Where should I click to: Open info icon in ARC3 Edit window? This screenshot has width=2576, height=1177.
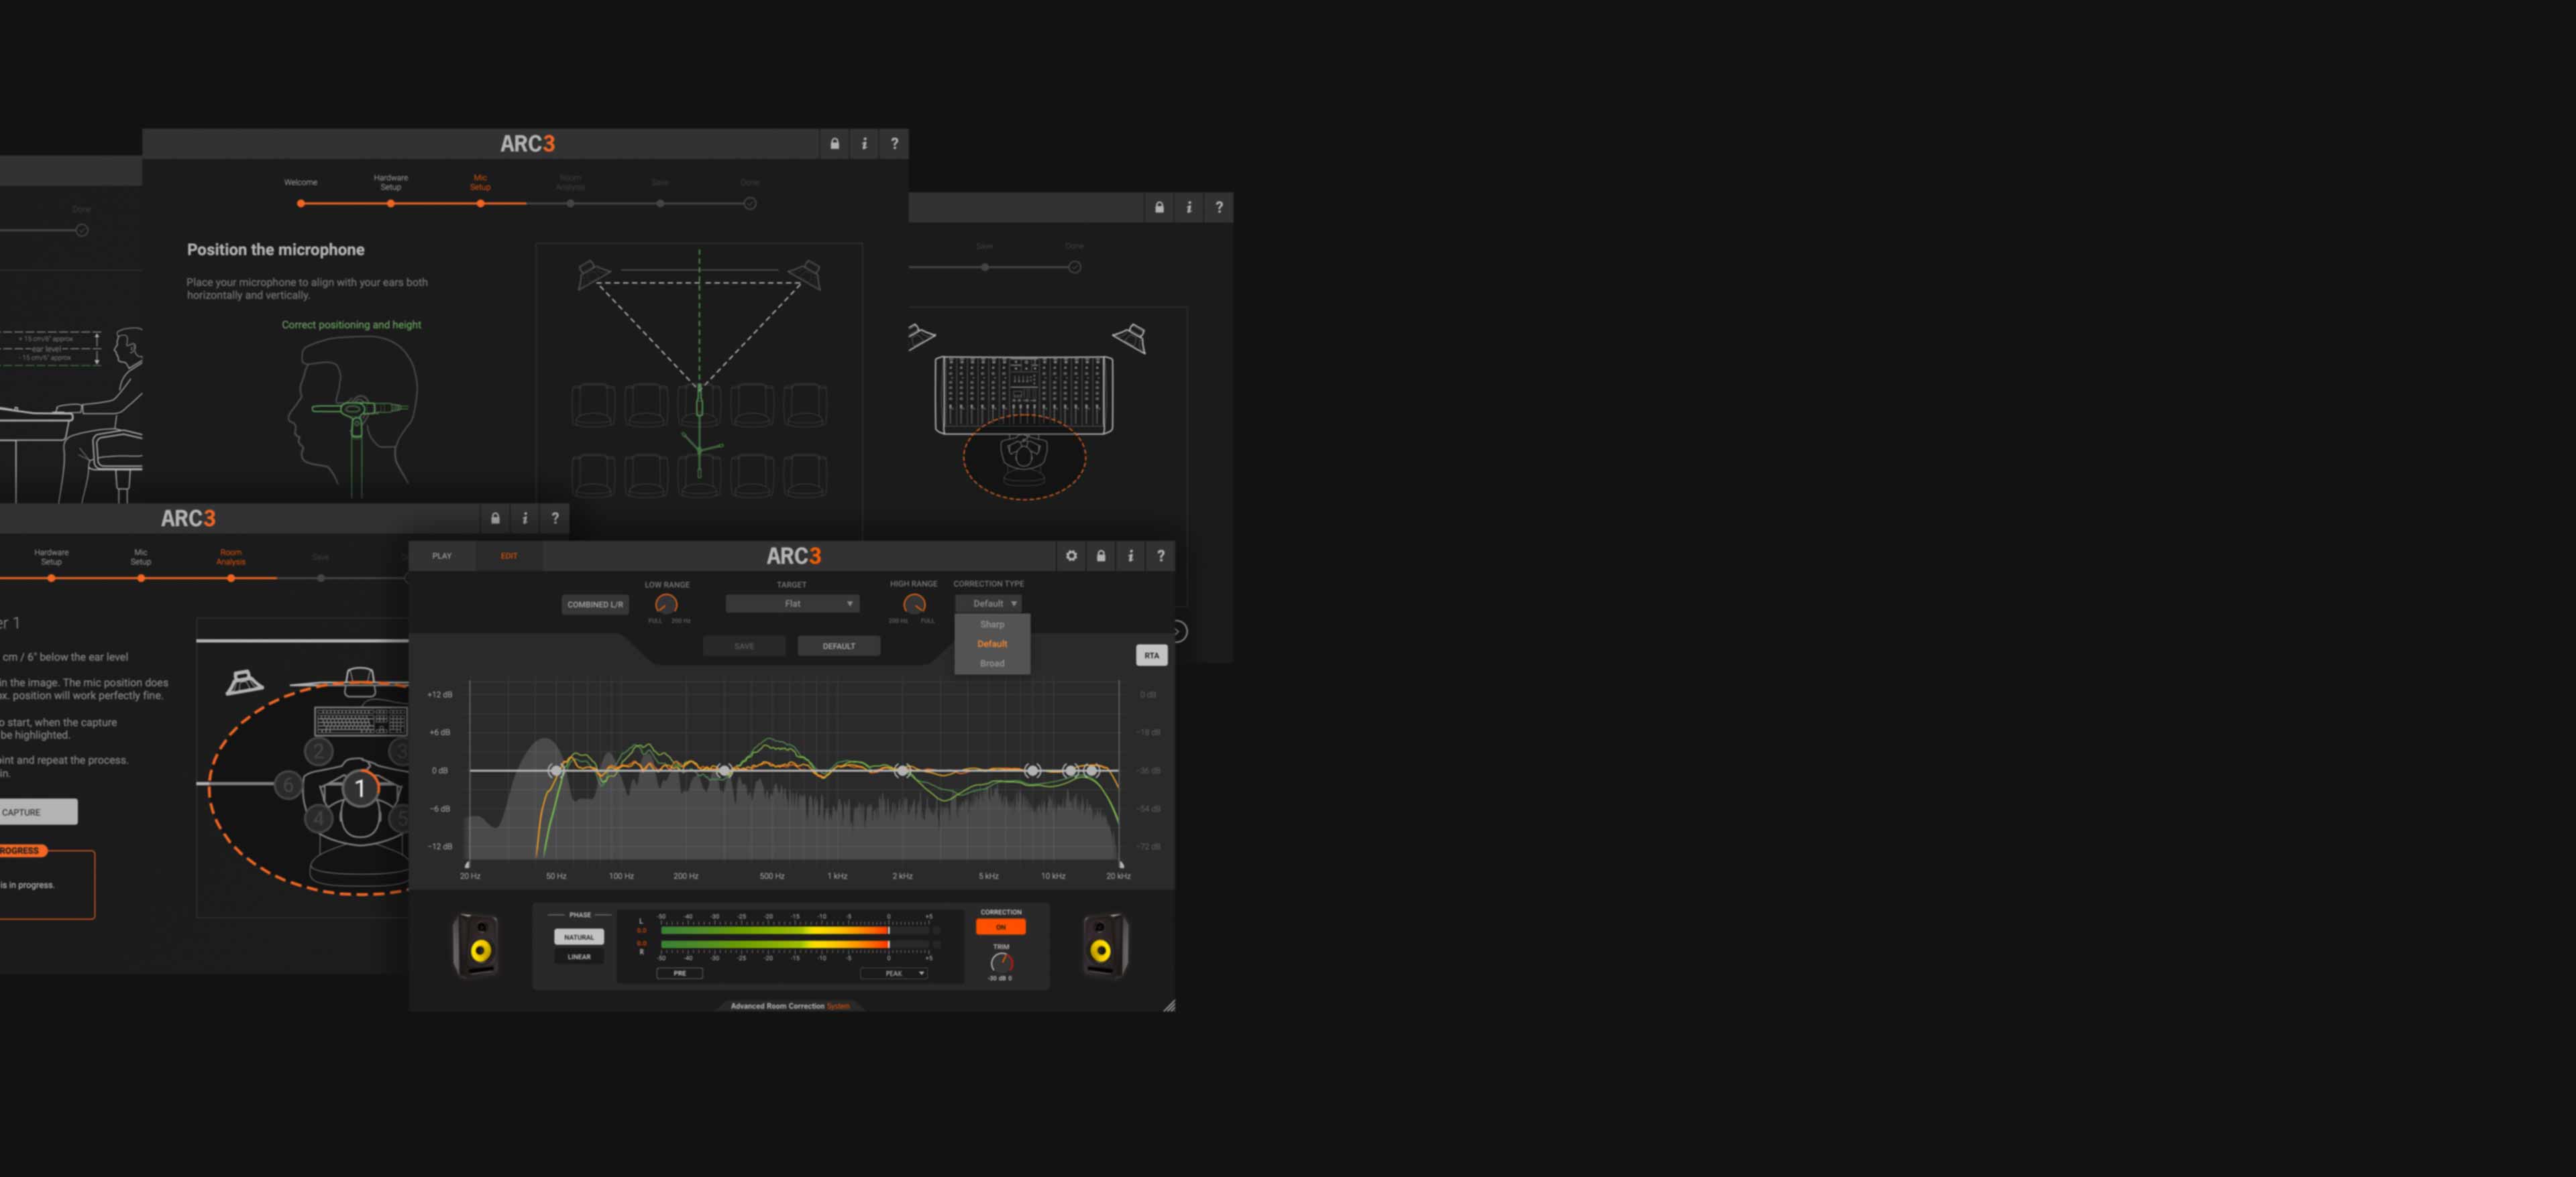1131,556
